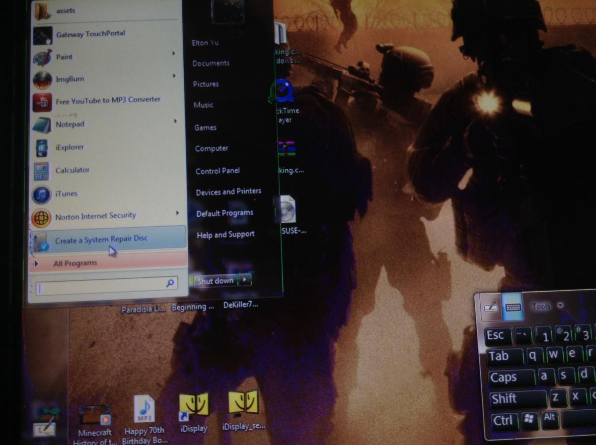The image size is (596, 445).
Task: Toggle the Shift key on touch keyboard
Action: point(518,399)
